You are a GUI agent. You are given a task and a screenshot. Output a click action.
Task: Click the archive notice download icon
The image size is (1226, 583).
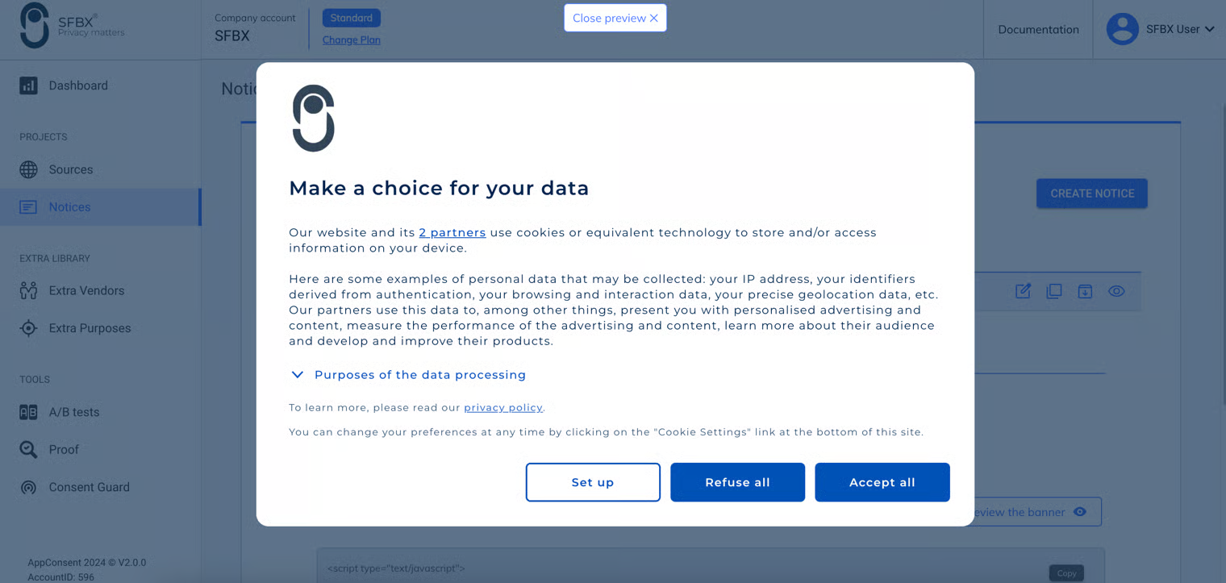[1085, 291]
